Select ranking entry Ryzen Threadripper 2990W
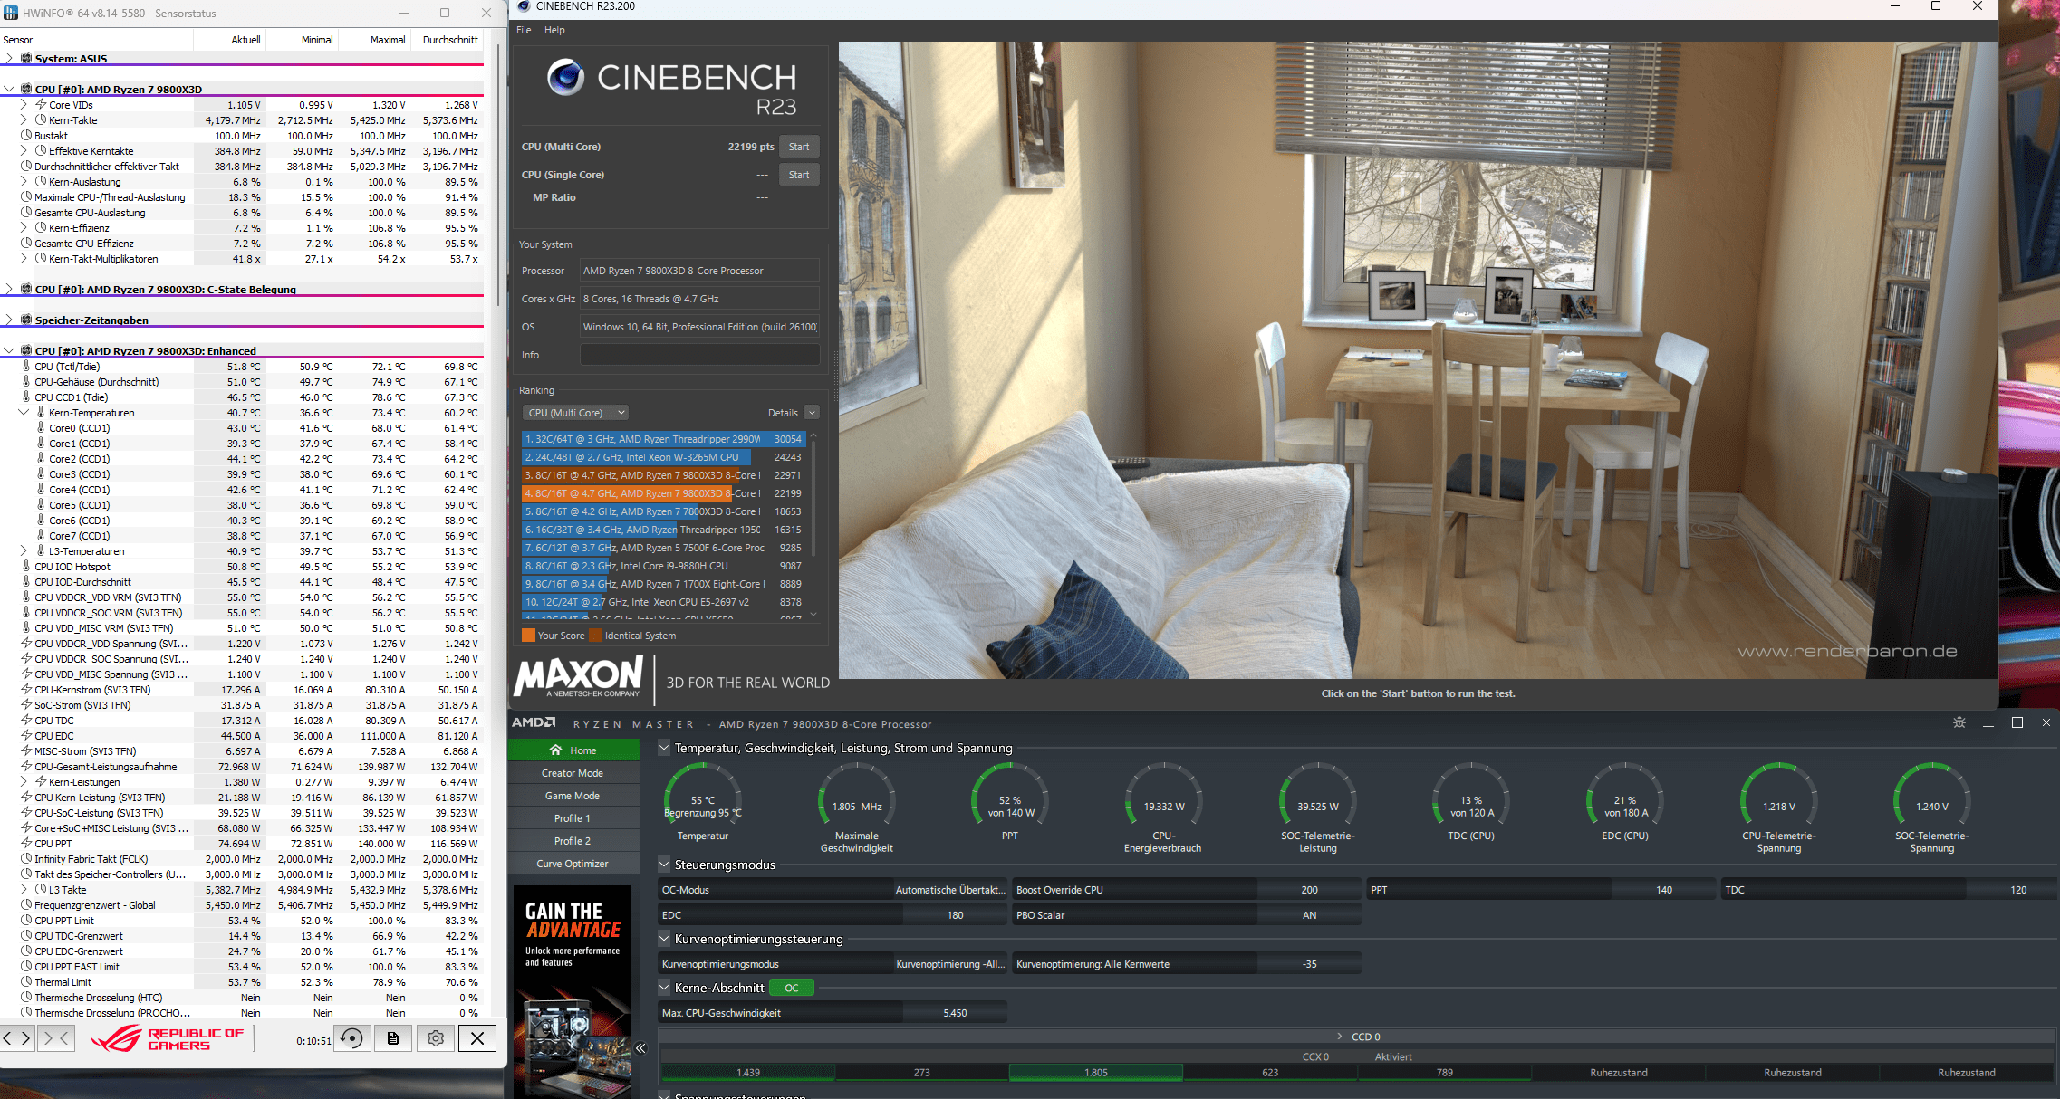 [x=664, y=439]
